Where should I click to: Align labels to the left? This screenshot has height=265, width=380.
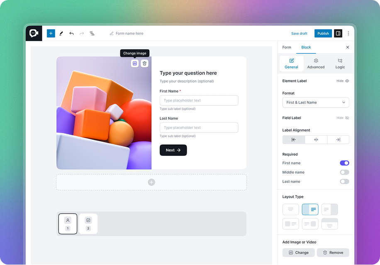click(294, 139)
